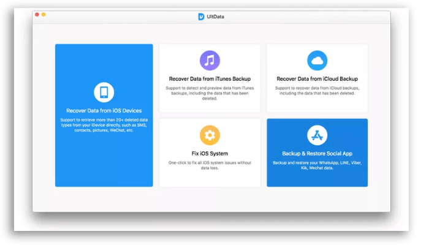Choose the Fix iOS System heading
Viewport: 429px width, 245px height.
pos(210,153)
